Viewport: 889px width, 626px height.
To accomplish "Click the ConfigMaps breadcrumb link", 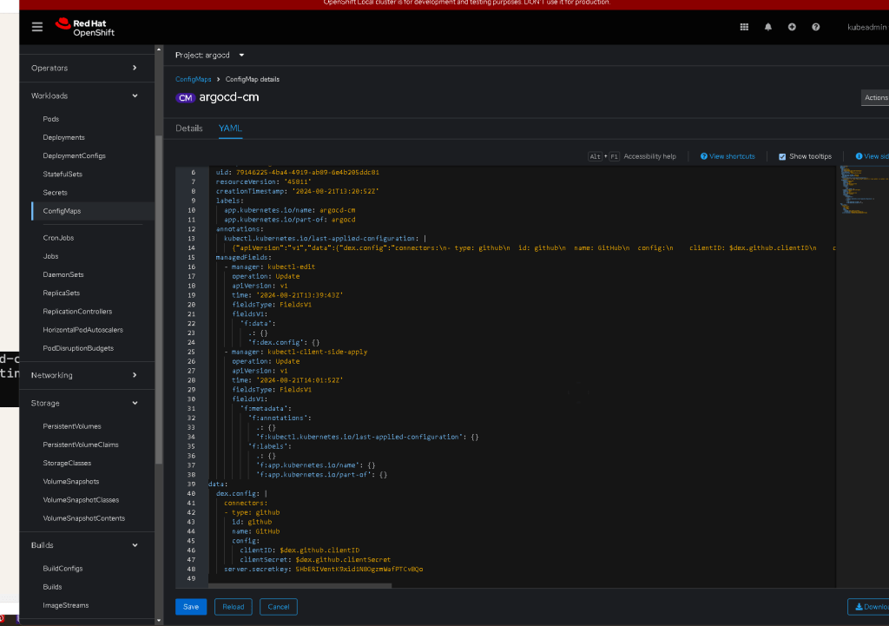I will pyautogui.click(x=194, y=79).
